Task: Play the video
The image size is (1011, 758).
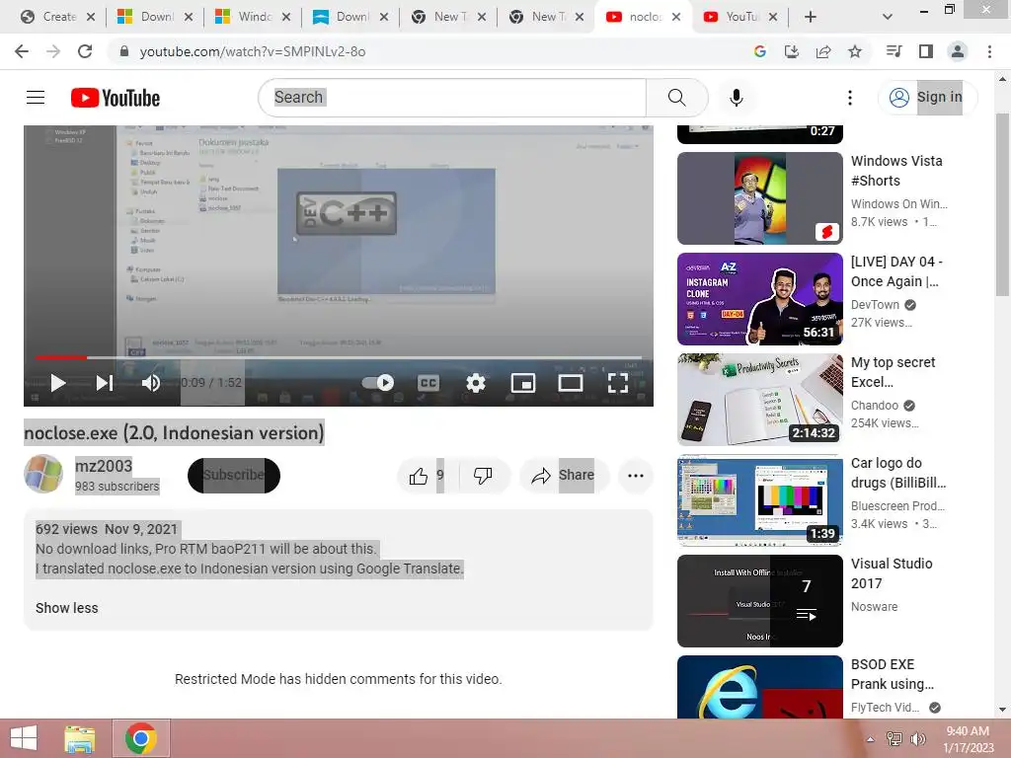Action: pos(58,383)
